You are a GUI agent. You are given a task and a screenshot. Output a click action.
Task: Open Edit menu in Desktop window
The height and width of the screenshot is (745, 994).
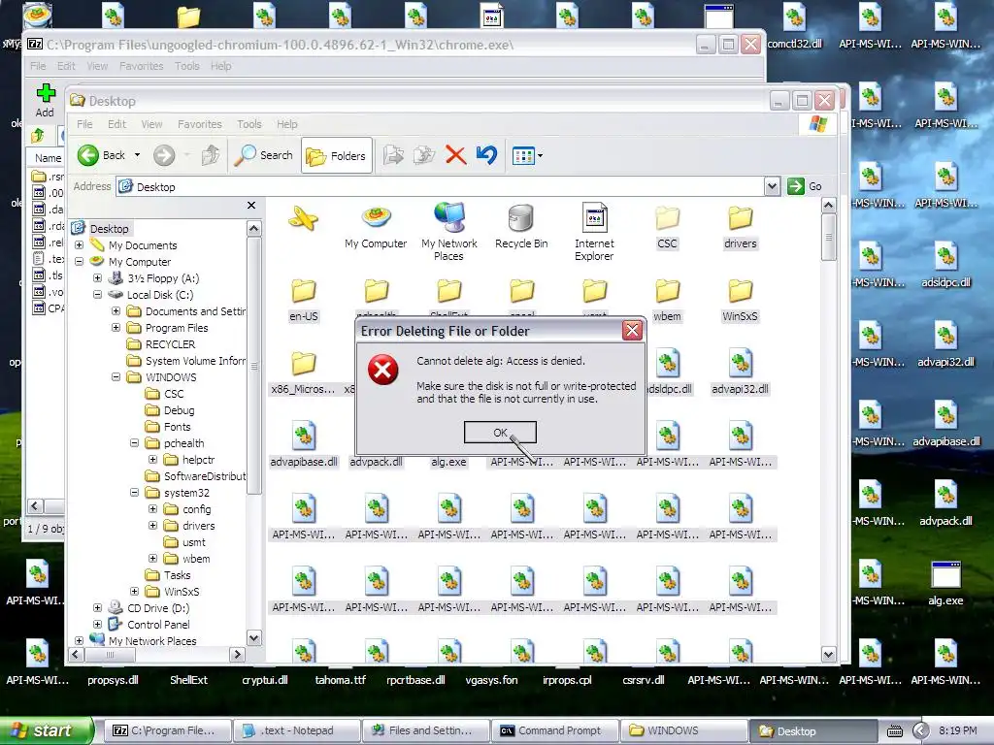116,124
